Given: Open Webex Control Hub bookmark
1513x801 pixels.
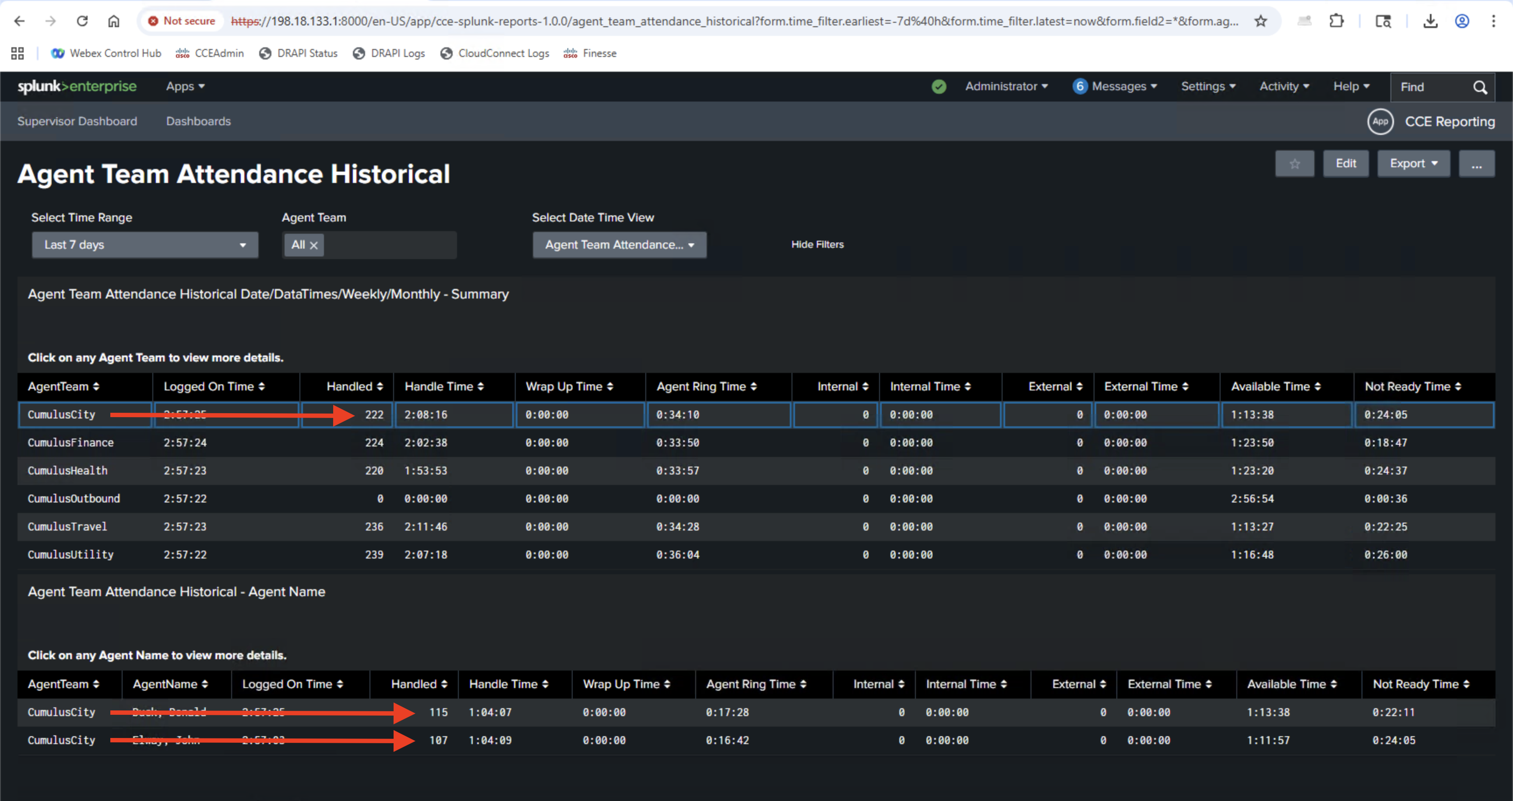Looking at the screenshot, I should pos(106,53).
